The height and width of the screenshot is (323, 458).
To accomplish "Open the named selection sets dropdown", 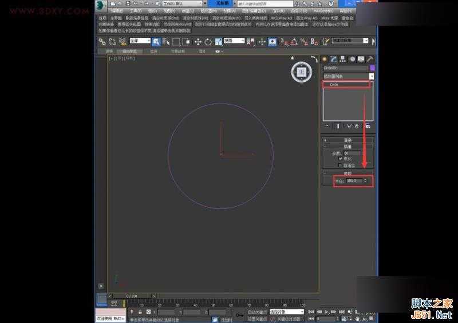I will (350, 41).
